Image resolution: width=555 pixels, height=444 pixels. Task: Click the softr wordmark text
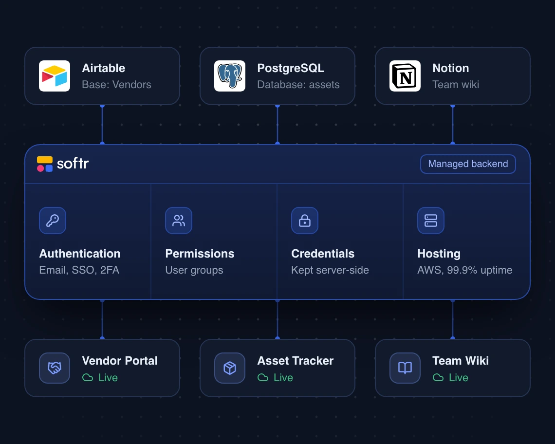[x=73, y=164]
